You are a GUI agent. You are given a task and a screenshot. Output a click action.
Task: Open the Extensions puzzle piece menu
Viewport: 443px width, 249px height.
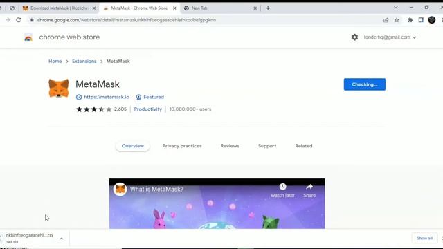pos(410,20)
